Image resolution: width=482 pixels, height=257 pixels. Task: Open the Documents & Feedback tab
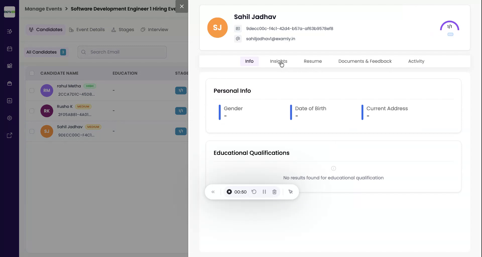(x=365, y=61)
